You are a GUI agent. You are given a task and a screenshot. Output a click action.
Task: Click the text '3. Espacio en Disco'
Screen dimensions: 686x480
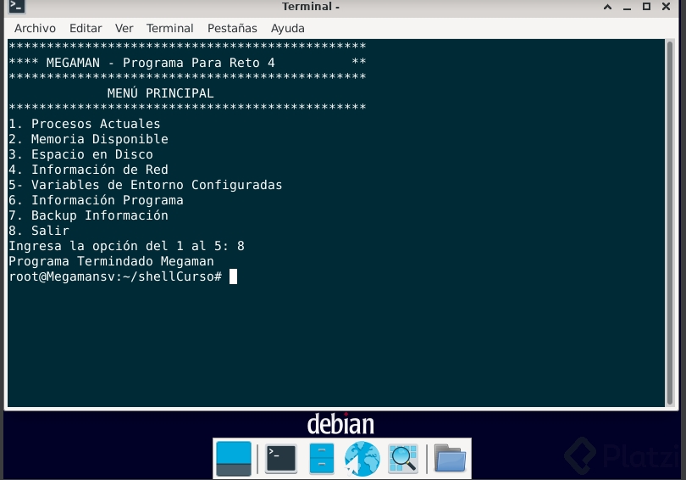(x=81, y=154)
